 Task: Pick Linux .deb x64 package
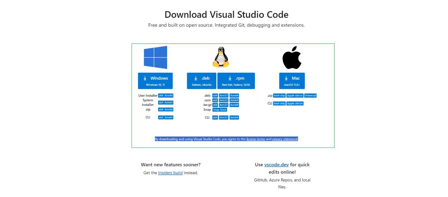click(215, 95)
